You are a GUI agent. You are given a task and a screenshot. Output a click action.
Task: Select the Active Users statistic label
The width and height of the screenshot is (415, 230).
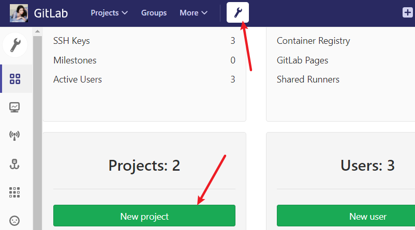click(x=78, y=79)
